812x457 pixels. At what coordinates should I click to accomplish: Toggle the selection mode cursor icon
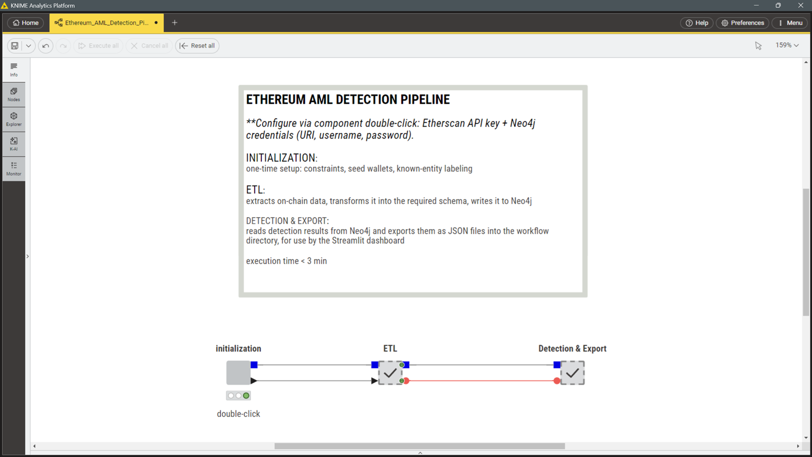point(758,46)
